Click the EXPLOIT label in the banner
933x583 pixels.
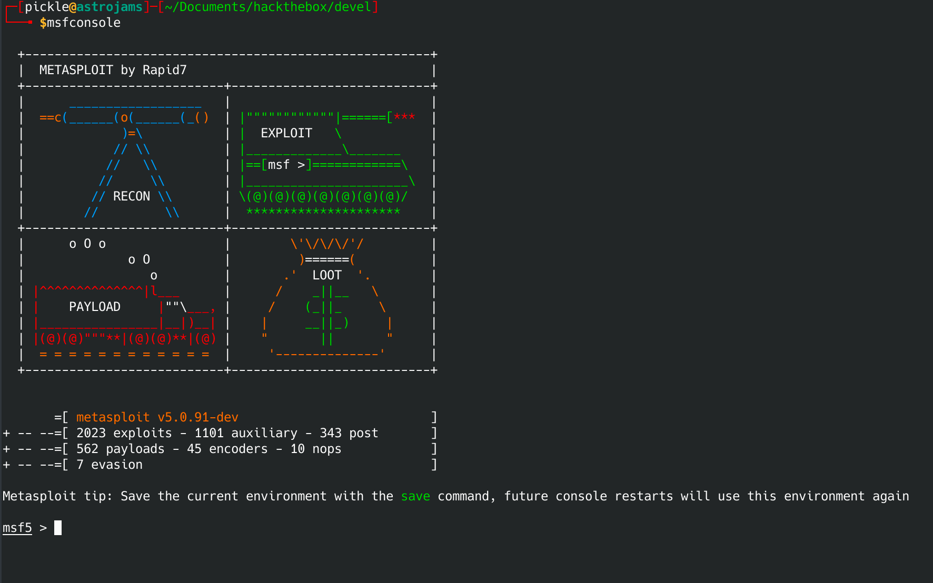point(286,133)
